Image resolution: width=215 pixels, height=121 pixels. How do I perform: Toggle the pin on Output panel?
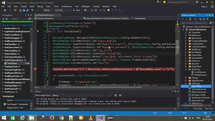pos(175,91)
